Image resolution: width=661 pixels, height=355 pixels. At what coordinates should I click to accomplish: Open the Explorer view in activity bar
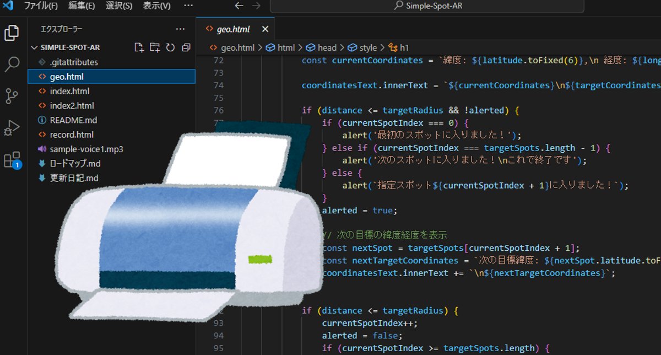[x=12, y=33]
